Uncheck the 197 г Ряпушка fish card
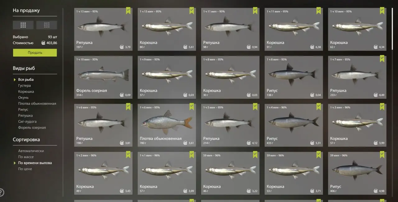 pos(128,11)
